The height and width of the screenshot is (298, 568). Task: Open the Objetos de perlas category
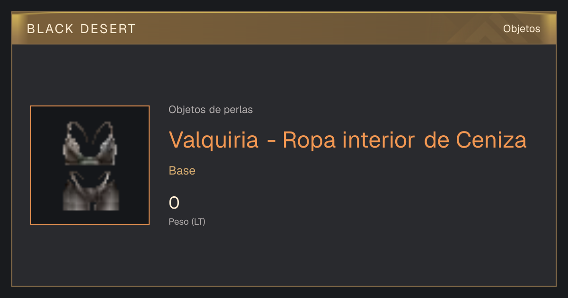tap(211, 110)
